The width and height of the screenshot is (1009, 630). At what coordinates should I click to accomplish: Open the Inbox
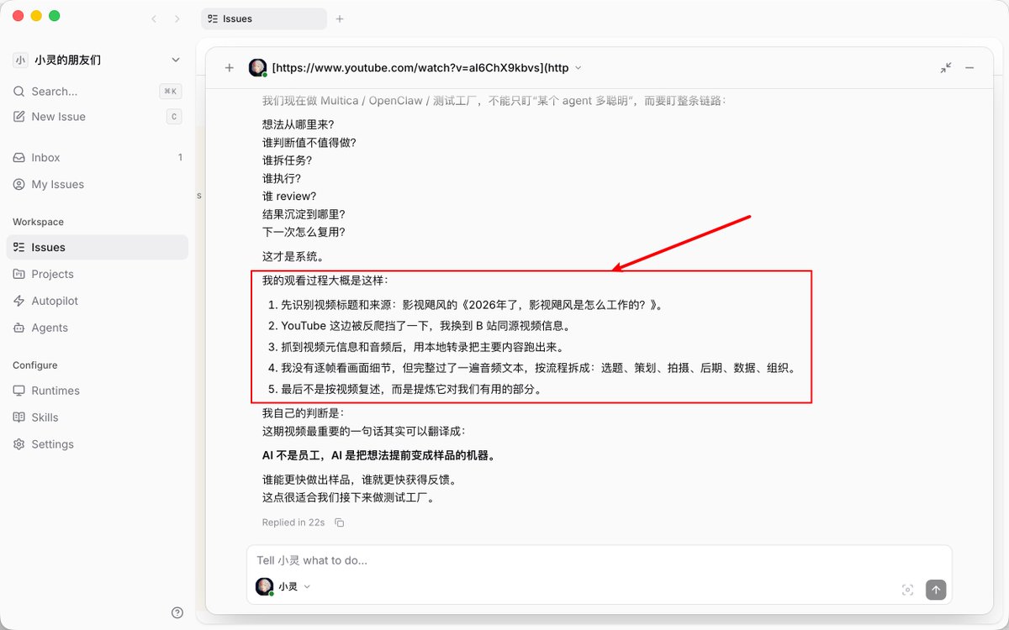pyautogui.click(x=97, y=157)
